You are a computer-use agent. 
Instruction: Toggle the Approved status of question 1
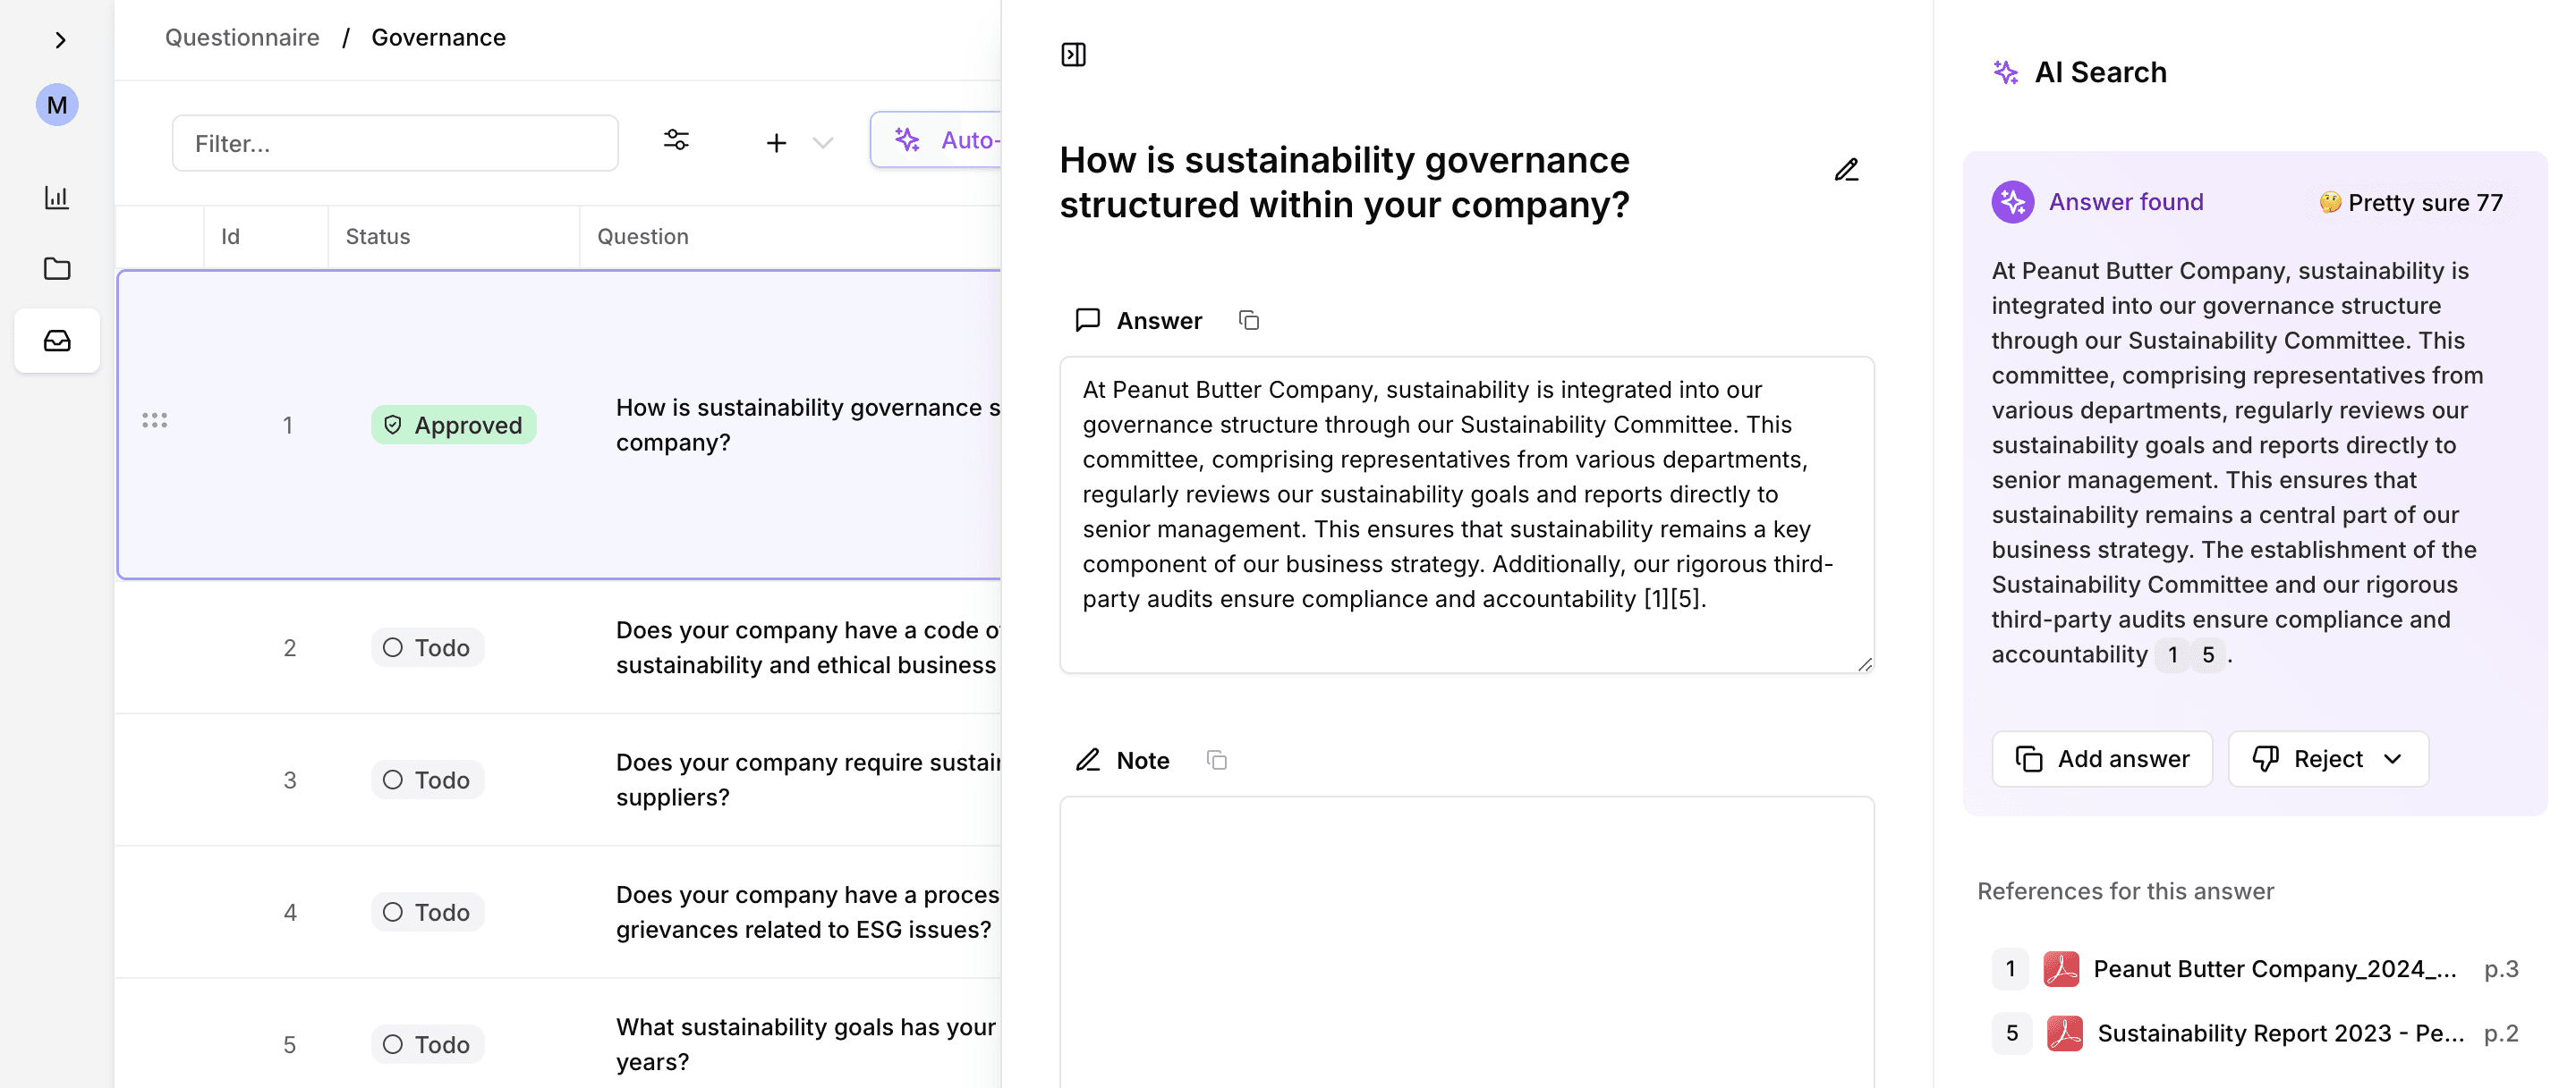pyautogui.click(x=454, y=426)
